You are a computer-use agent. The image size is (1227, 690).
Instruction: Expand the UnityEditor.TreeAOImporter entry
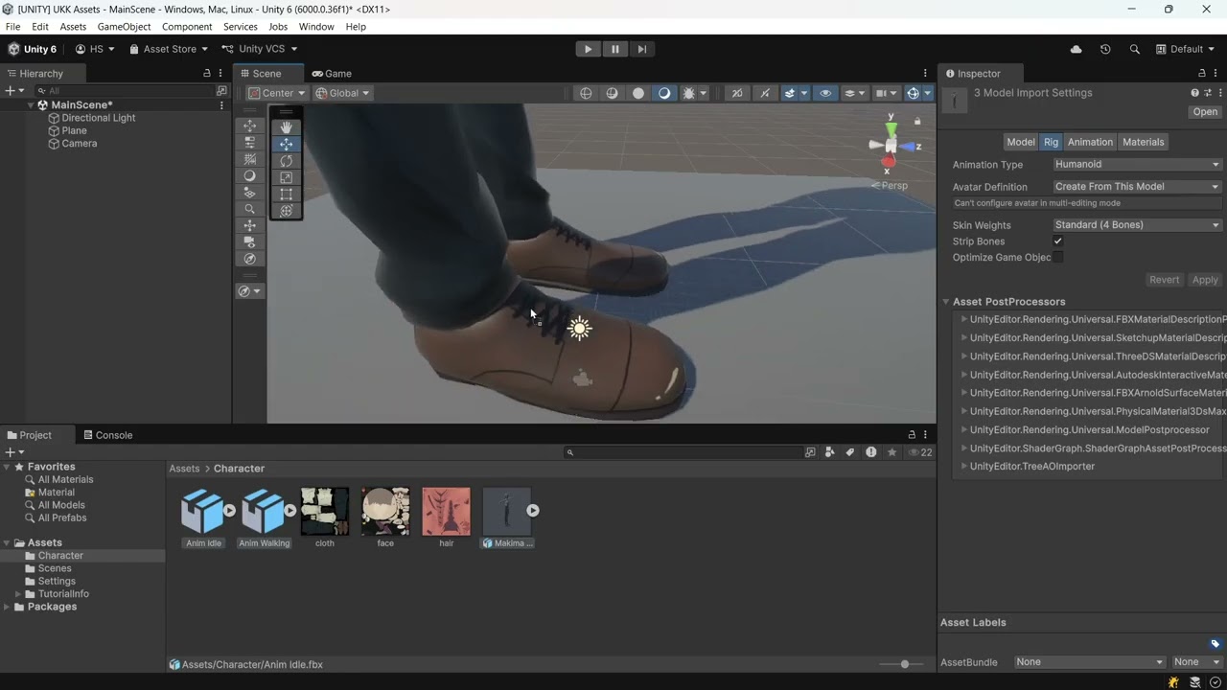click(964, 467)
